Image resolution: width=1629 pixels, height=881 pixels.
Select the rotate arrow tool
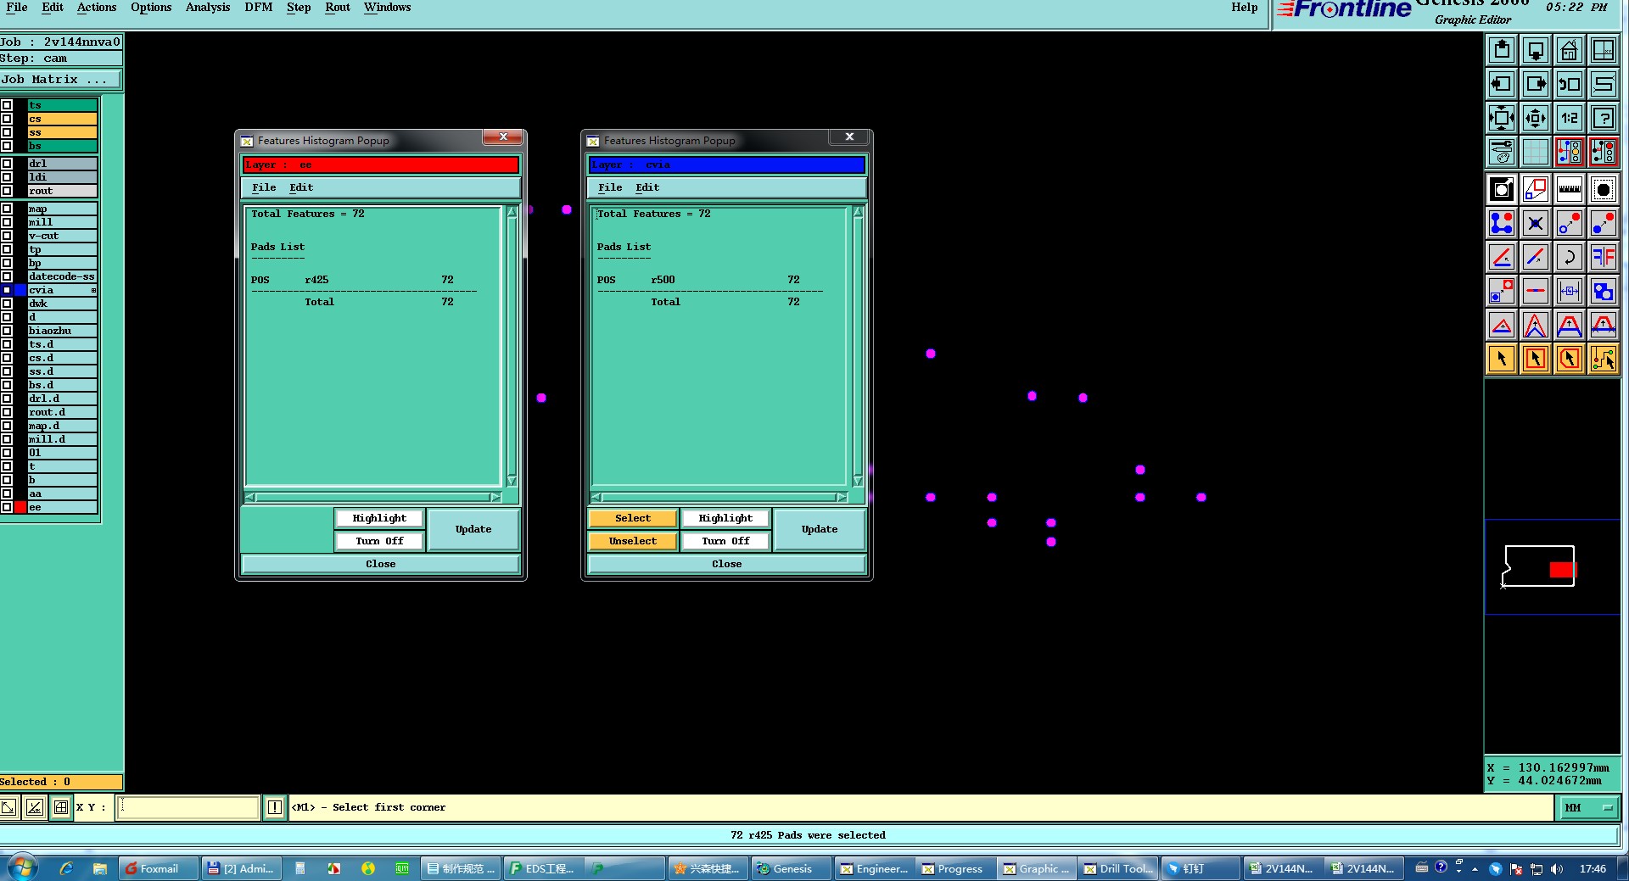[1570, 257]
